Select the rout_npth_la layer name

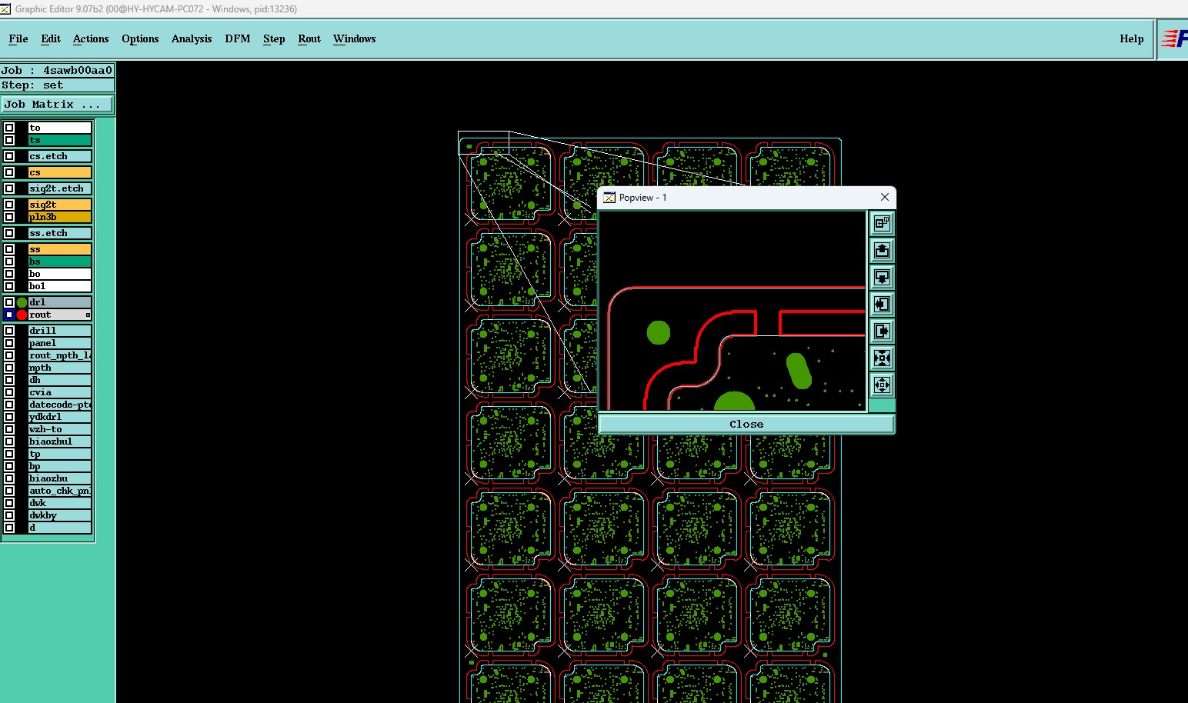60,355
